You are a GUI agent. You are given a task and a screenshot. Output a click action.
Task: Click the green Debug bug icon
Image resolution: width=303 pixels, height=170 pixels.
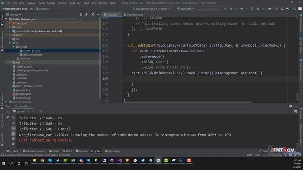(x=231, y=9)
